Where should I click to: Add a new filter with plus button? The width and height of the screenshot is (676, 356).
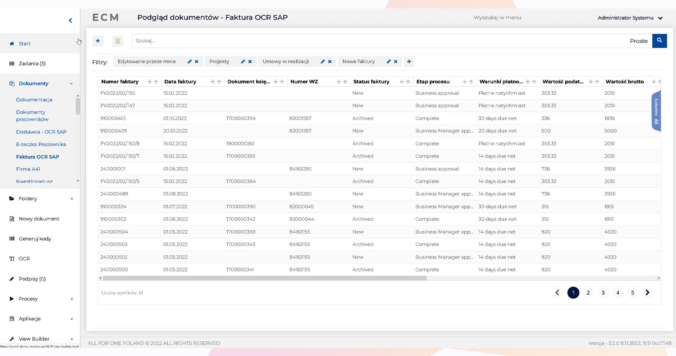(x=409, y=62)
